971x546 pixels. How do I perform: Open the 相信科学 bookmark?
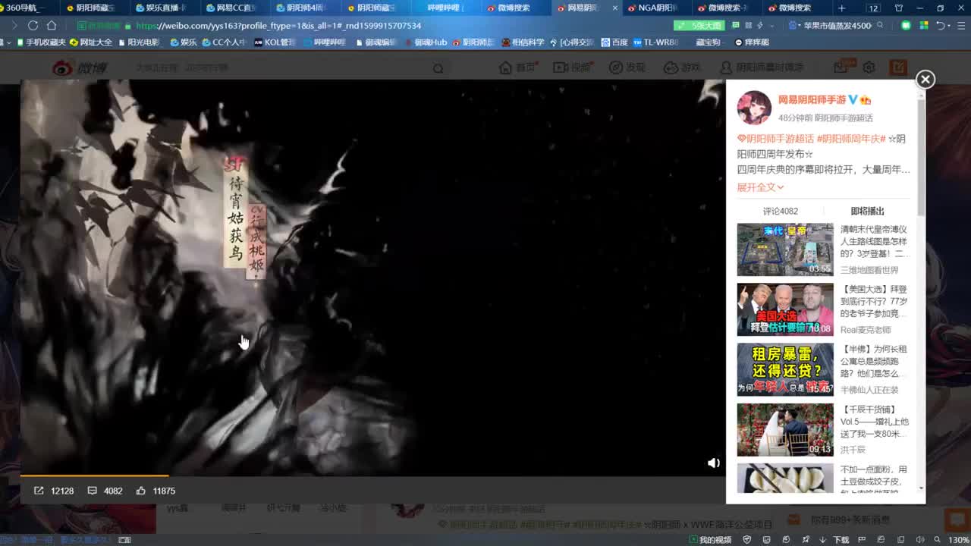523,42
